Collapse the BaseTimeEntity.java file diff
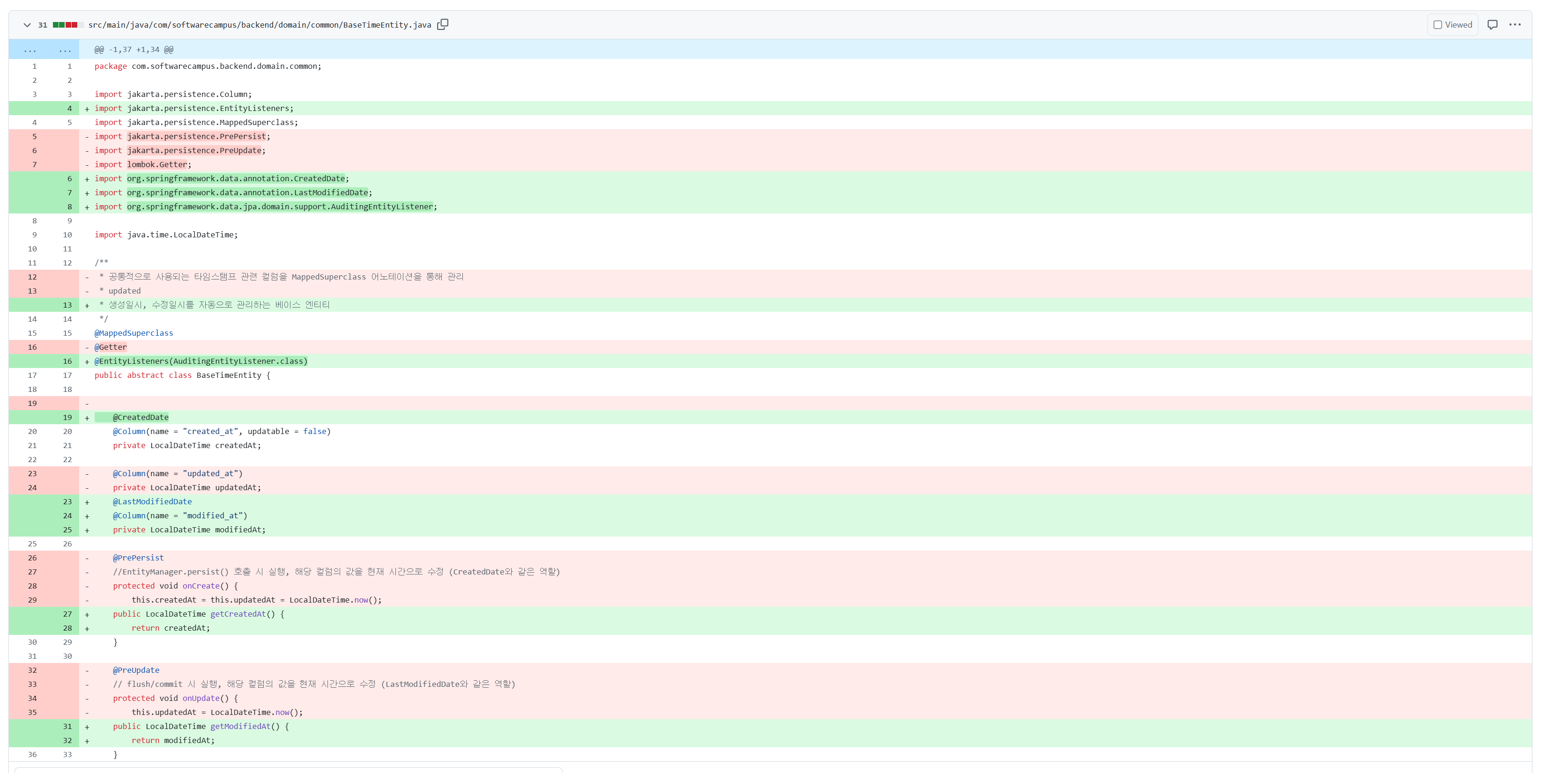 [x=27, y=25]
